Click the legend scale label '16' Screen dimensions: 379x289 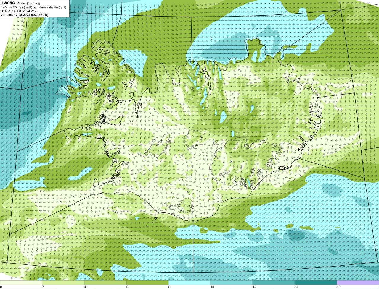point(338,287)
